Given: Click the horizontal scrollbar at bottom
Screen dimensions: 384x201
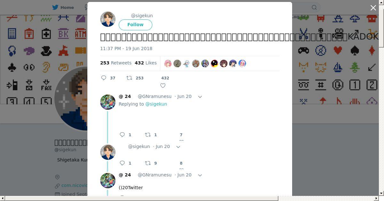Looking at the screenshot, I should [x=141, y=198].
